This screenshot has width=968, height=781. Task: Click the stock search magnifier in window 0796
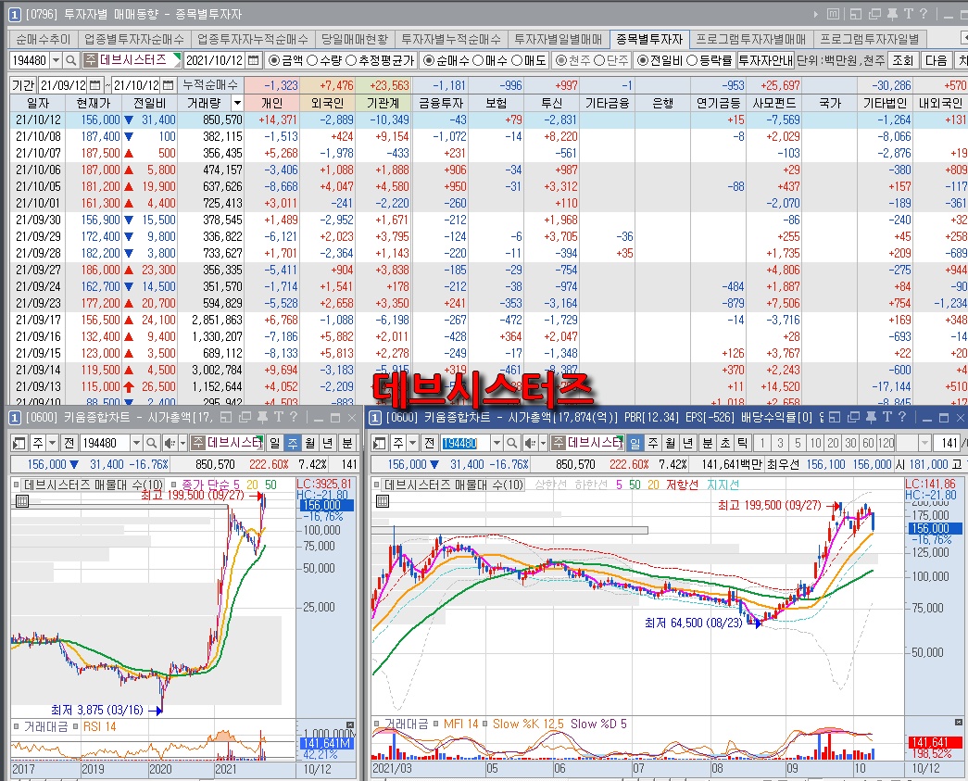pyautogui.click(x=71, y=60)
